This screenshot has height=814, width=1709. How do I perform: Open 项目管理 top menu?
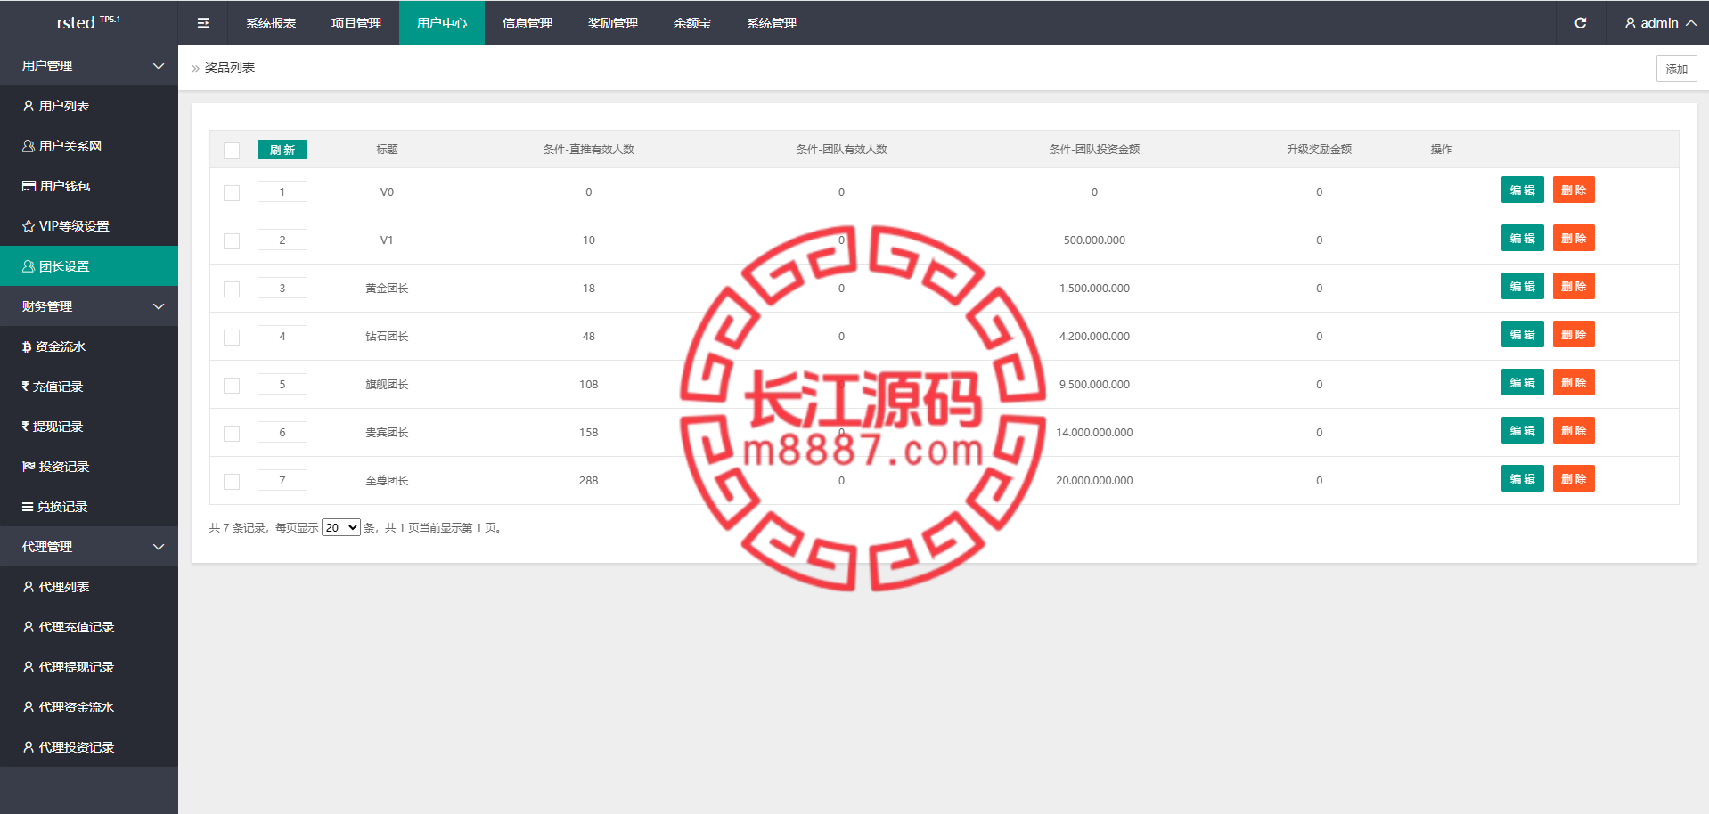pos(356,23)
